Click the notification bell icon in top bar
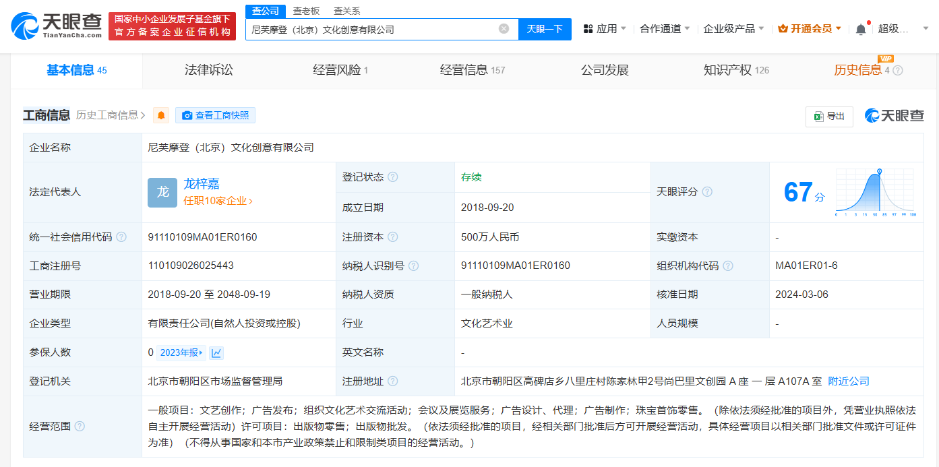939x467 pixels. coord(861,29)
